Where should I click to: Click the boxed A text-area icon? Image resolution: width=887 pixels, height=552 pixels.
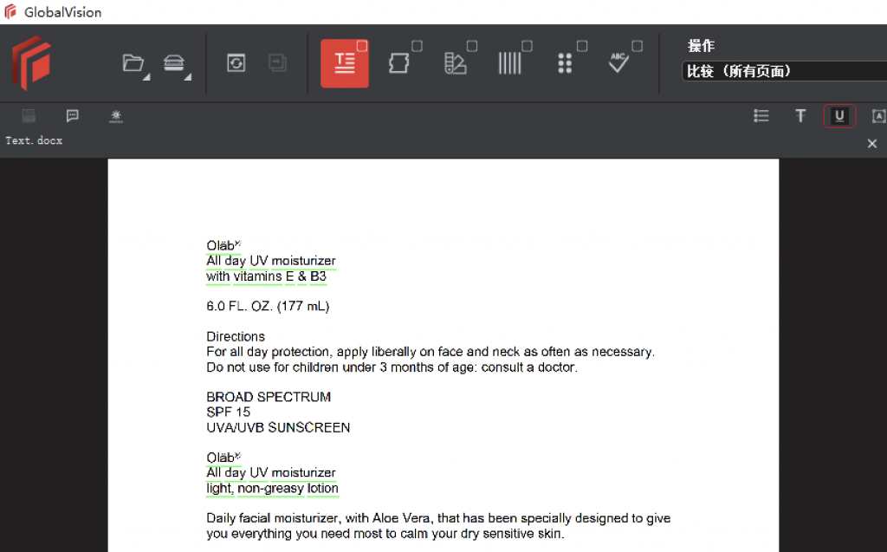tap(878, 116)
